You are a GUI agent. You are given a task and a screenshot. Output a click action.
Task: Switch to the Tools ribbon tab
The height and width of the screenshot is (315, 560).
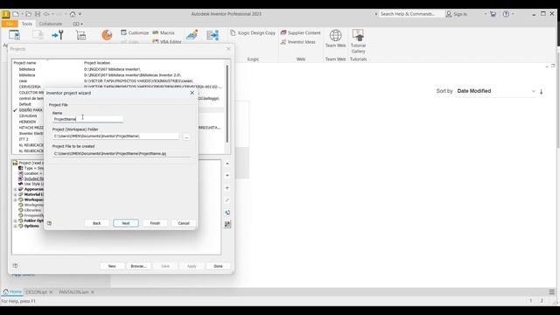(27, 24)
